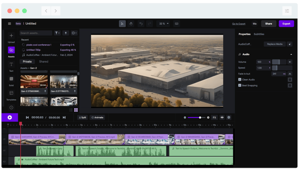Screen dimensions: 299x171
Task: Select the pointer selection tool
Action: pyautogui.click(x=122, y=24)
